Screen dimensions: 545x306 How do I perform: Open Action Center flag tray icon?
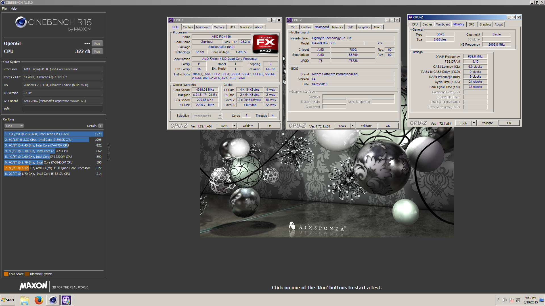point(511,300)
